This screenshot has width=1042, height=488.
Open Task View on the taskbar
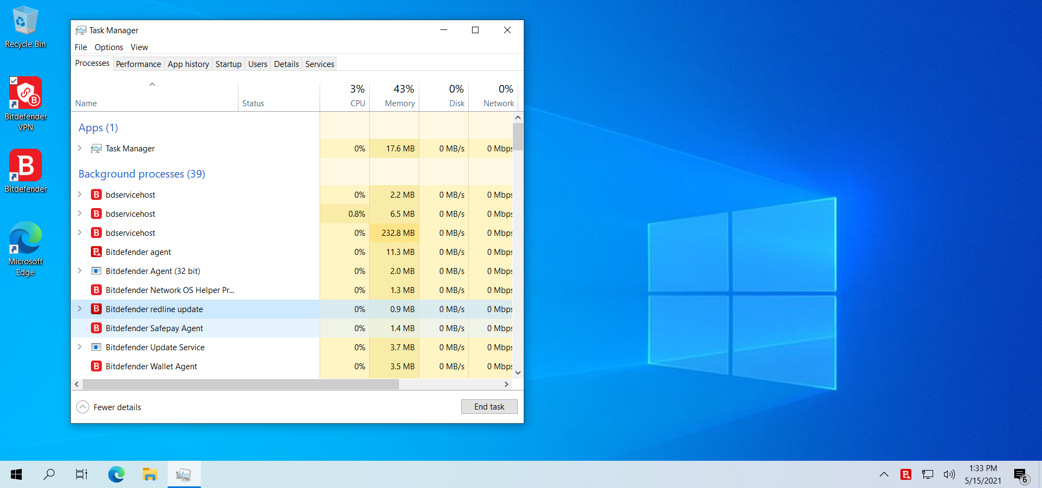(82, 474)
